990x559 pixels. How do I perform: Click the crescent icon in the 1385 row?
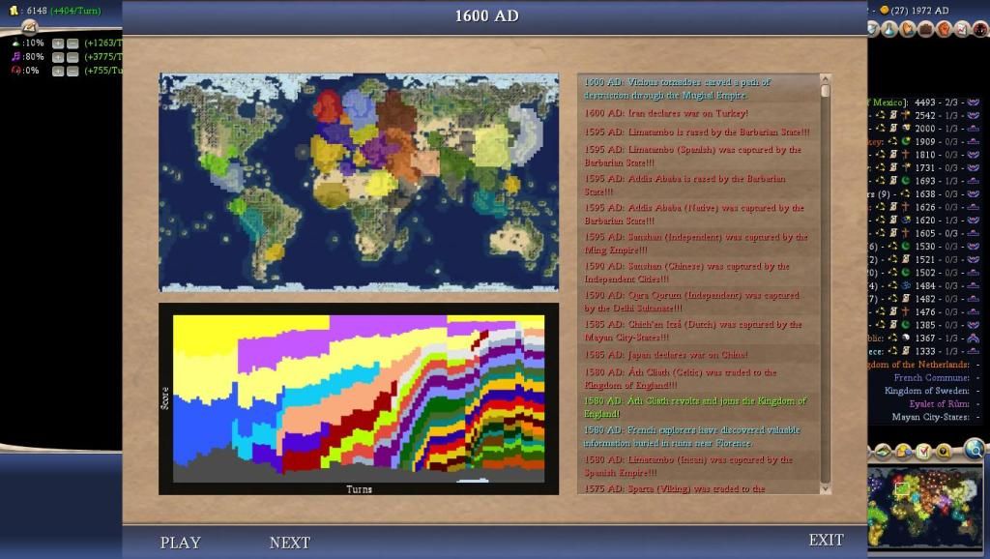[x=905, y=325]
